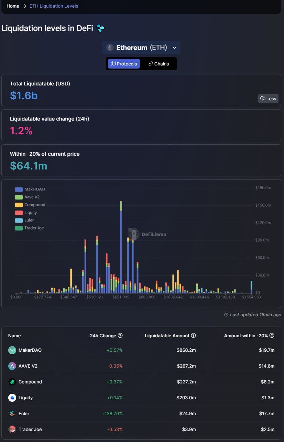Download data with the .csv button
Viewport: 284px width, 442px height.
[268, 99]
